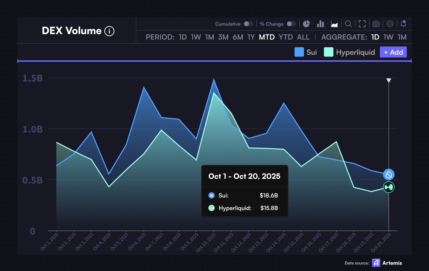Click the Sui legend label
429x271 pixels.
[312, 52]
